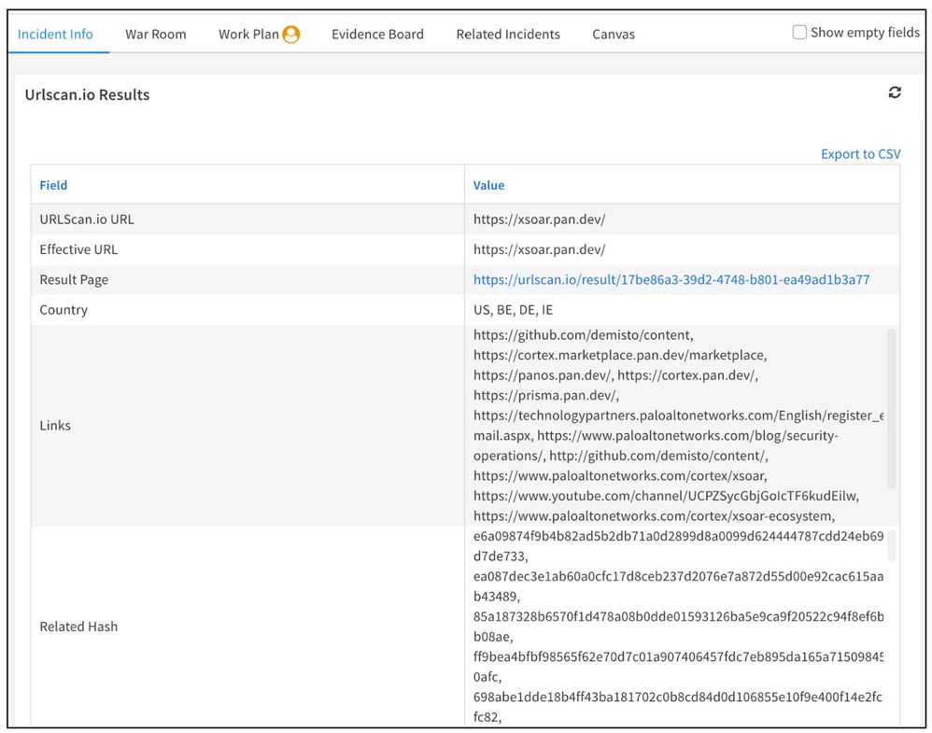Image resolution: width=932 pixels, height=733 pixels.
Task: Select the Canvas tab
Action: (x=614, y=35)
